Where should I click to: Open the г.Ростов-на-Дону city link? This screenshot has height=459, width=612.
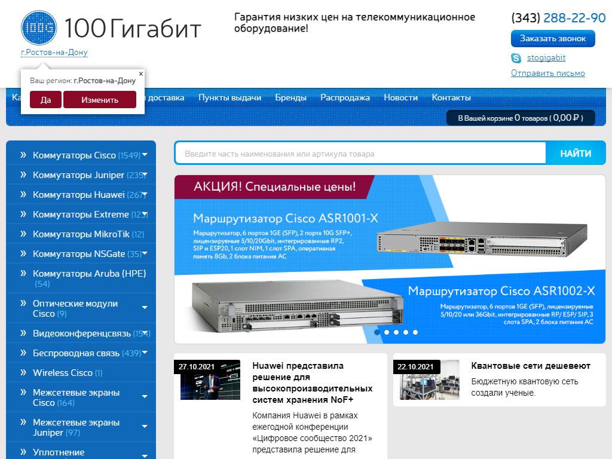[x=54, y=53]
